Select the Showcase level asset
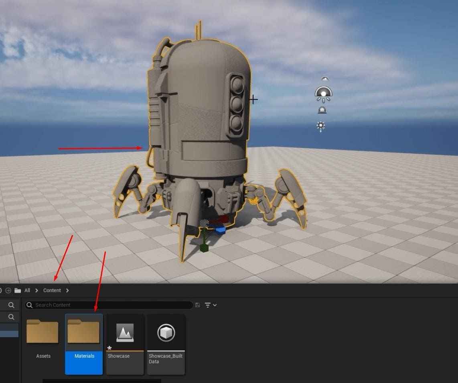The width and height of the screenshot is (458, 383). pyautogui.click(x=125, y=344)
